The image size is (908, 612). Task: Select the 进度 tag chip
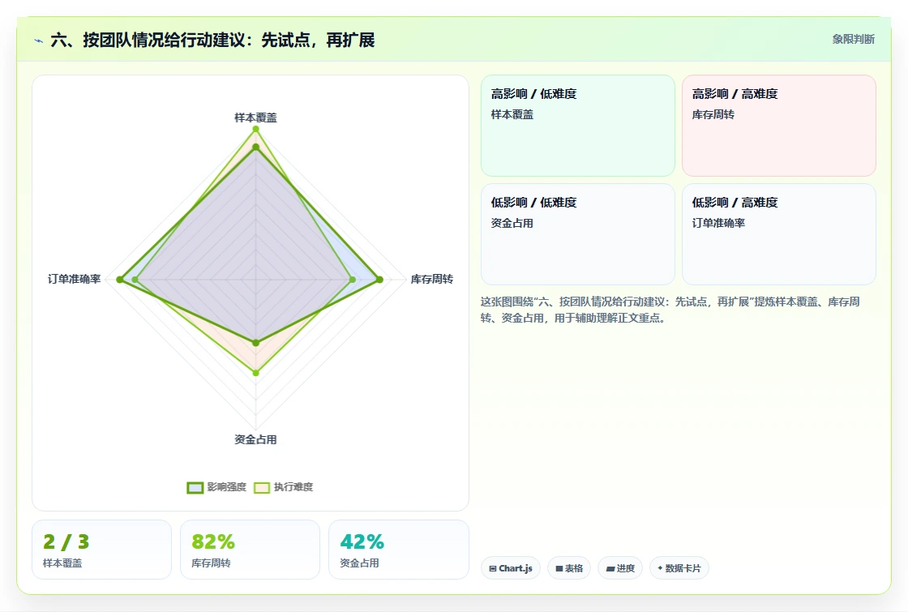620,568
